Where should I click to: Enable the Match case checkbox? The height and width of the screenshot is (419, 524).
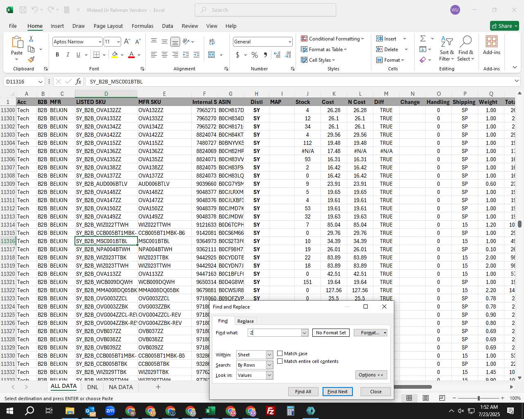click(280, 354)
